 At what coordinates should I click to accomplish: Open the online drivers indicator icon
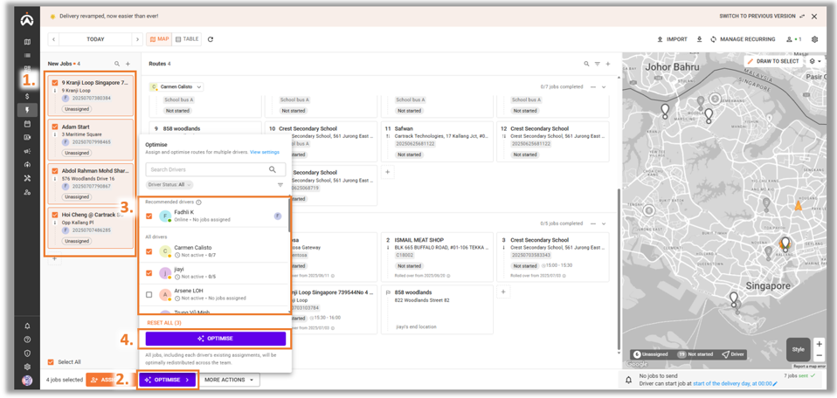pyautogui.click(x=794, y=39)
